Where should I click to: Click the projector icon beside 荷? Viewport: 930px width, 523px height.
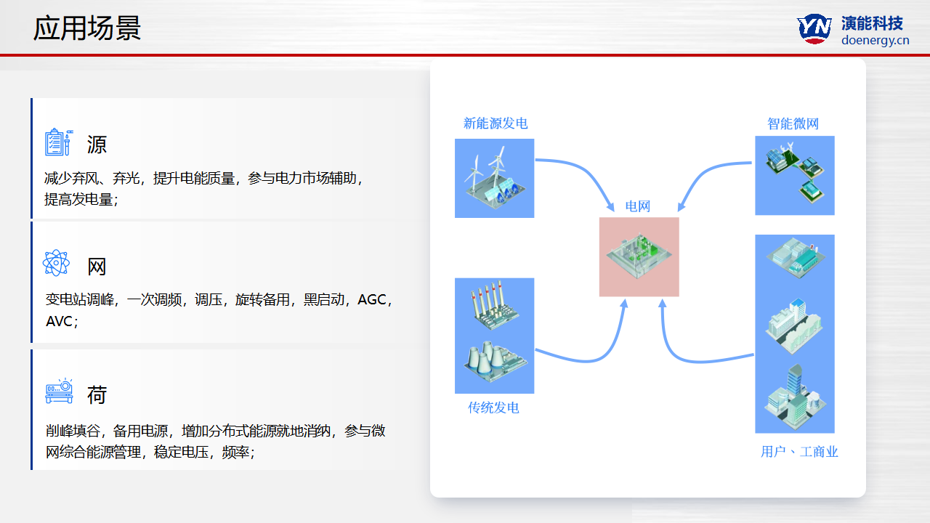click(x=59, y=392)
